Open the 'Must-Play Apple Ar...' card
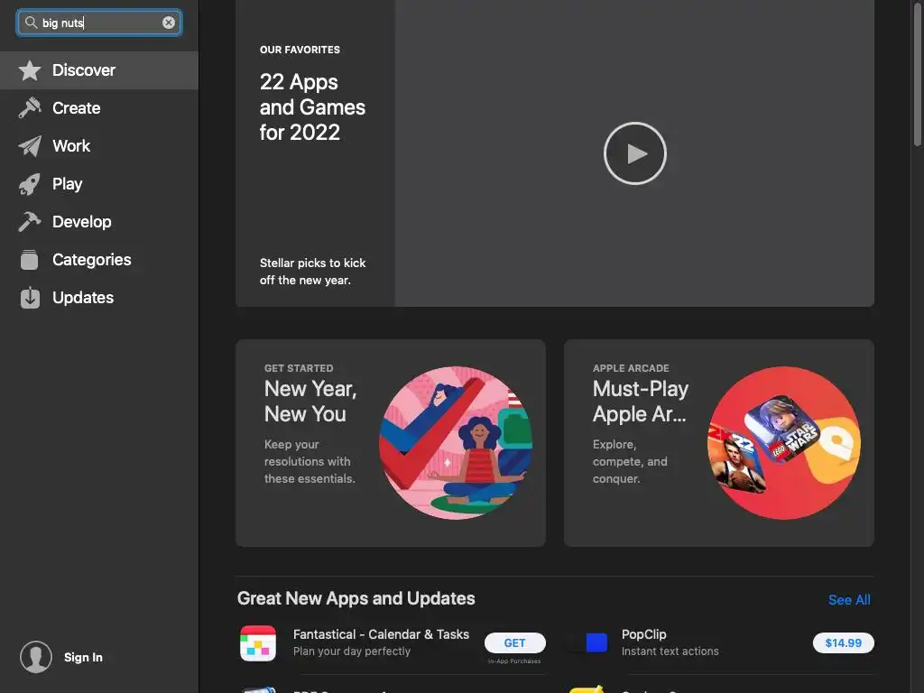The width and height of the screenshot is (924, 693). (x=719, y=442)
